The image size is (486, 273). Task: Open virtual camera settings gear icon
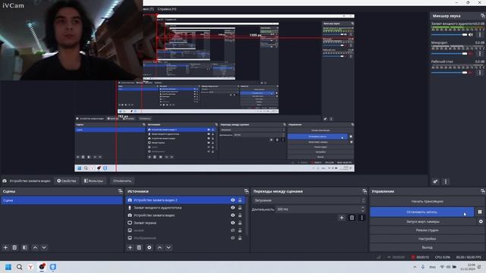(481, 221)
